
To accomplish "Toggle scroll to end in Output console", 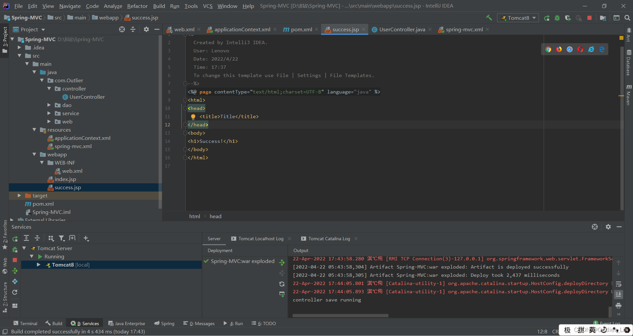I will [x=618, y=295].
